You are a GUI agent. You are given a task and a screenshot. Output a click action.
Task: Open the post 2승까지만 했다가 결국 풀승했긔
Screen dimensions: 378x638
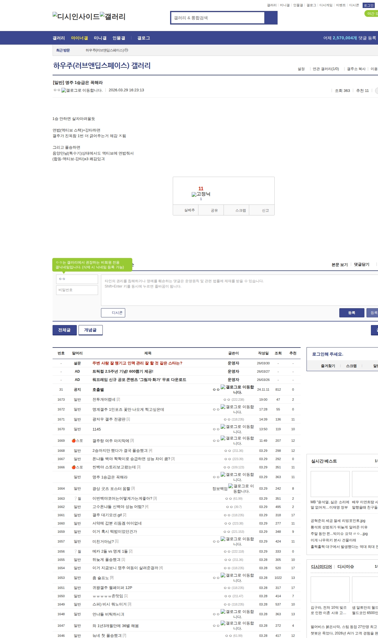[x=120, y=451]
